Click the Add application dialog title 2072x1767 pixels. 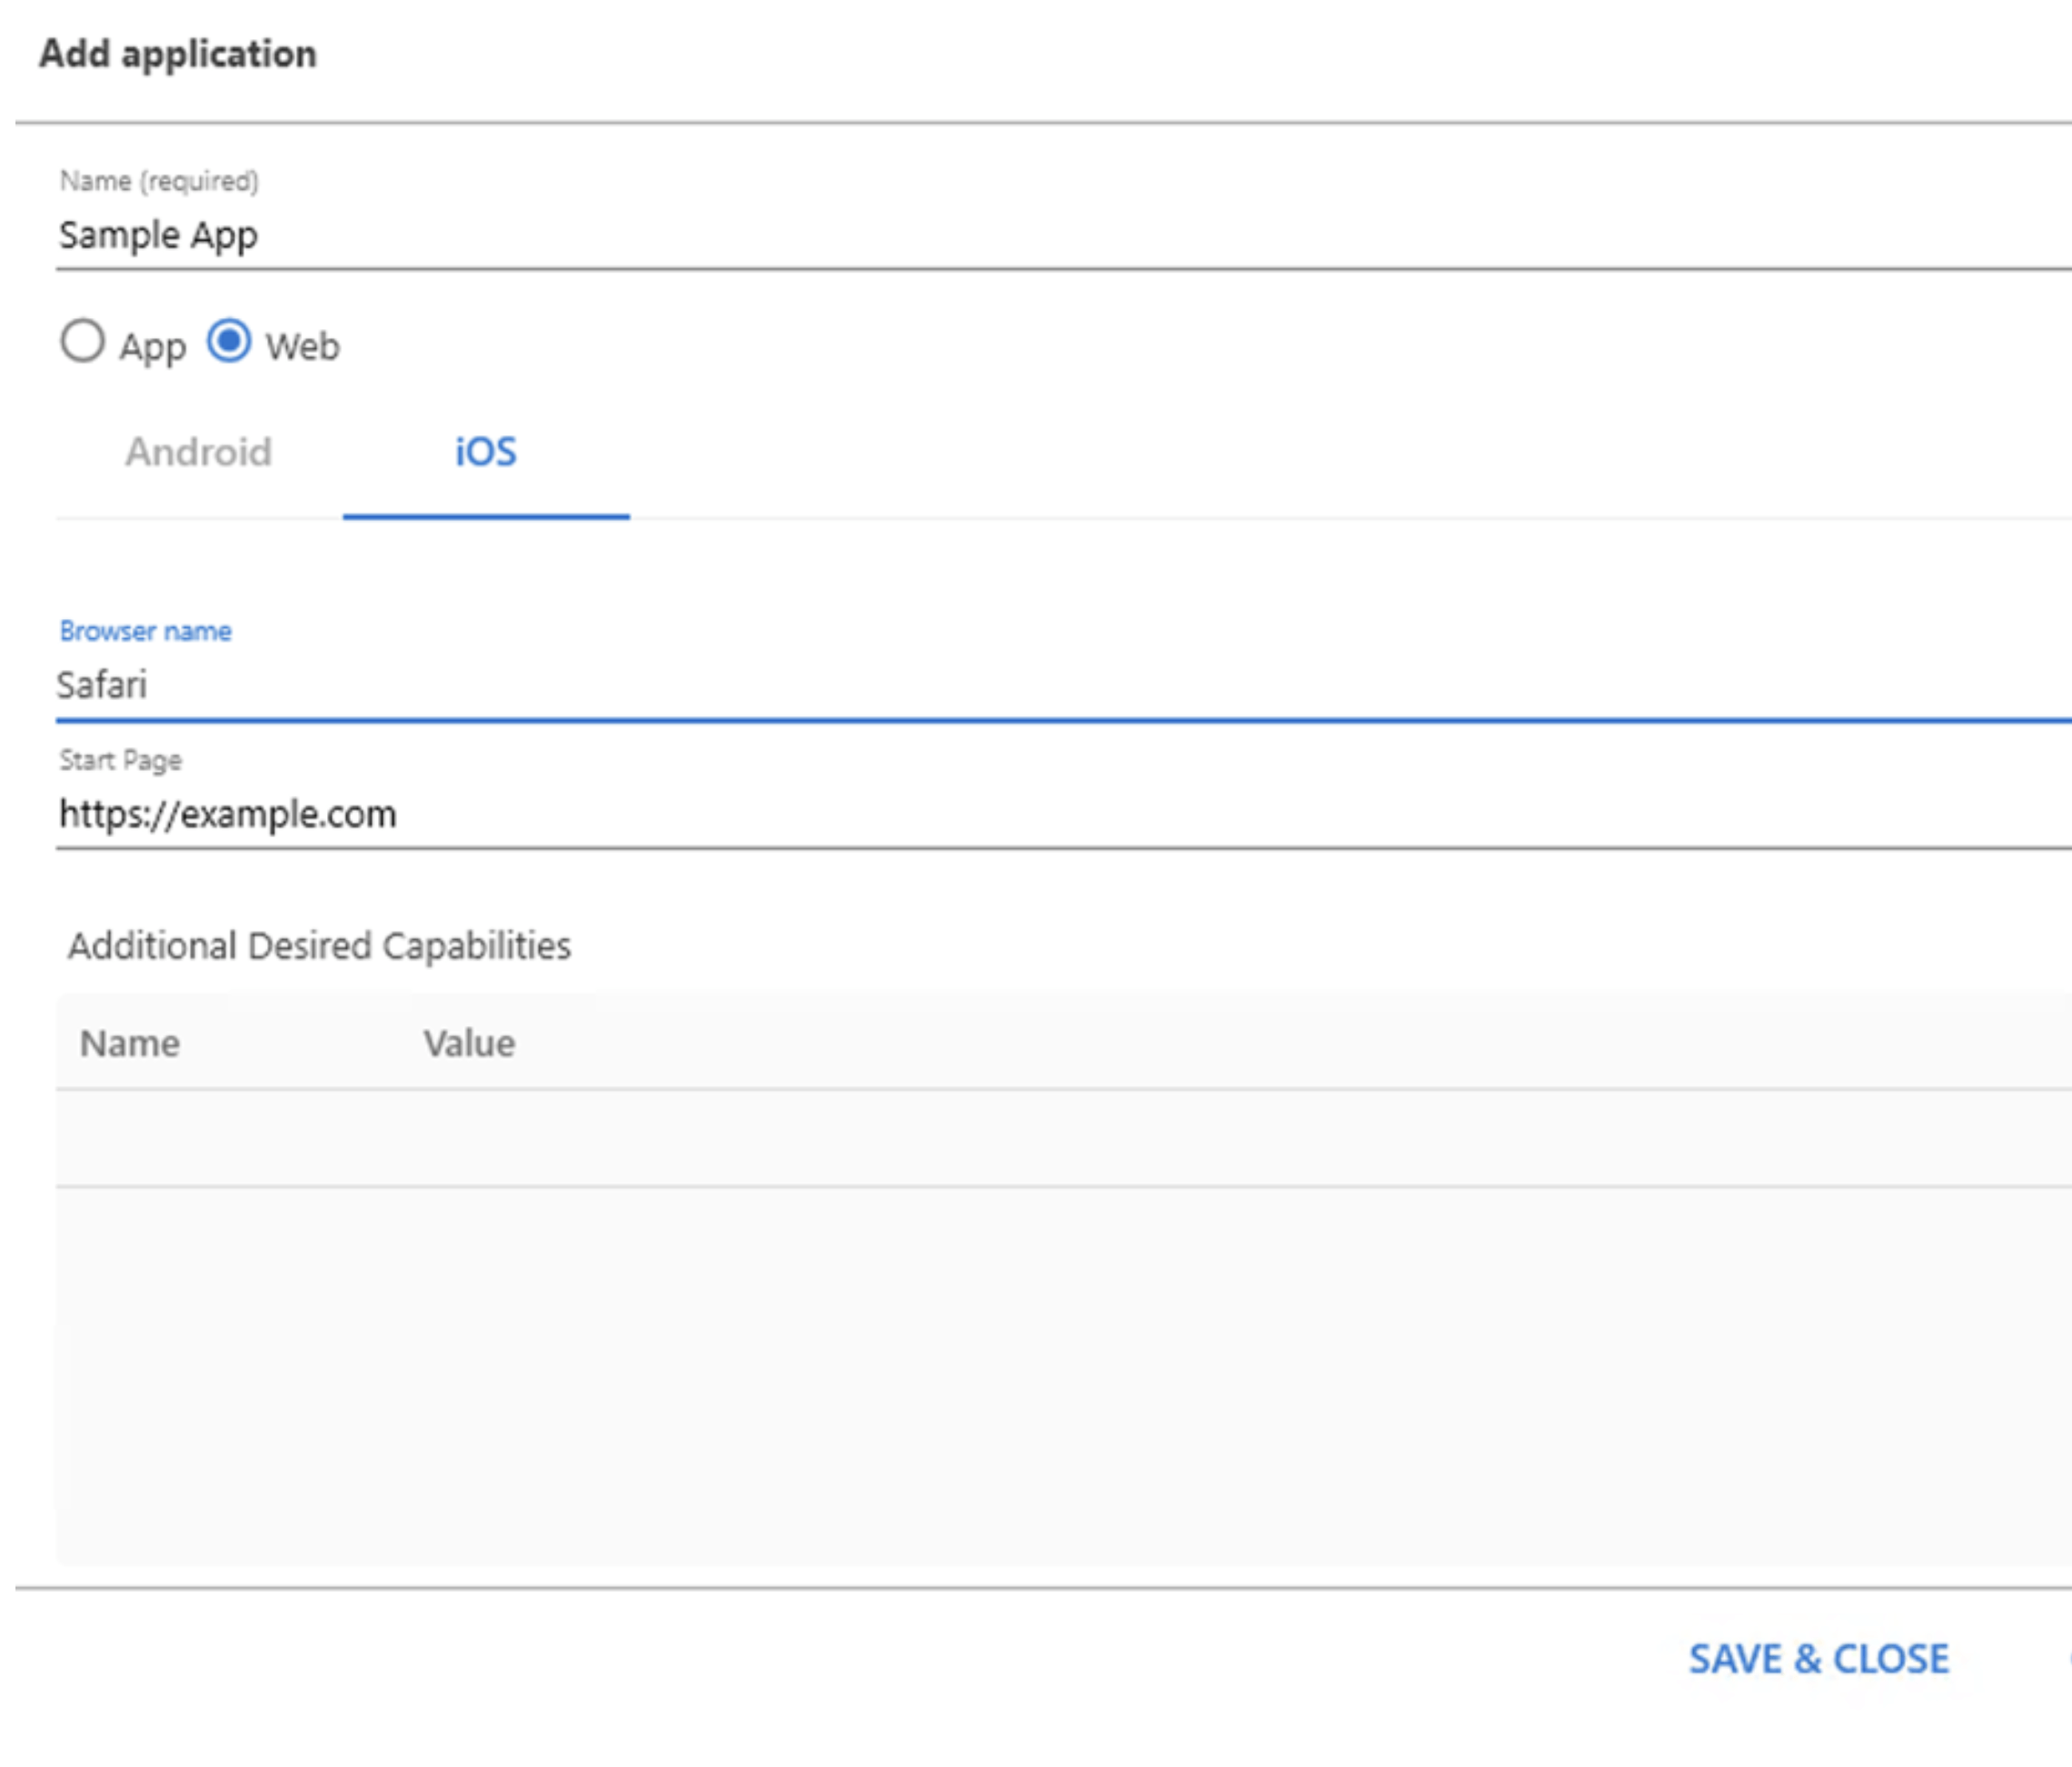(x=176, y=54)
